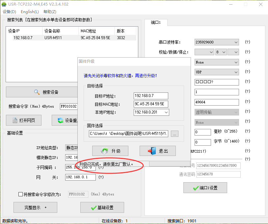Expand the UDP work mode dropdown
The image size is (268, 224).
(x=236, y=72)
